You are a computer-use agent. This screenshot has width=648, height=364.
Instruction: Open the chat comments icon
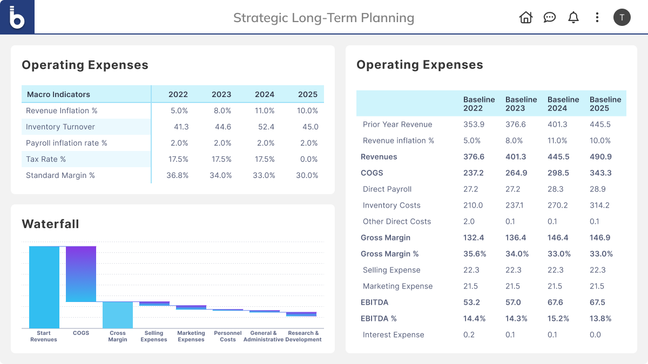click(x=550, y=17)
